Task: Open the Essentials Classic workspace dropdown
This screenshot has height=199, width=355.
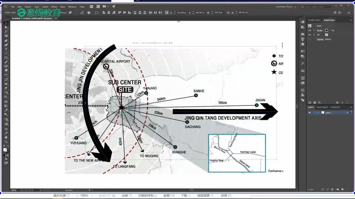Action: coord(286,7)
